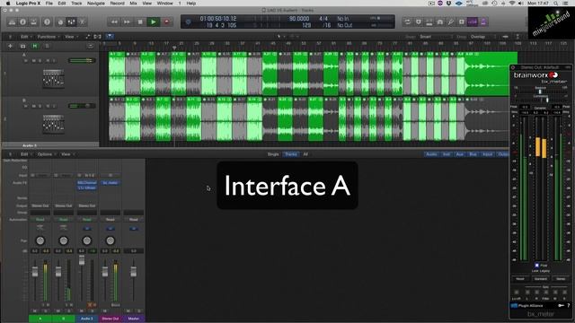Open the Mix menu
Image resolution: width=575 pixels, height=323 pixels.
click(x=134, y=4)
